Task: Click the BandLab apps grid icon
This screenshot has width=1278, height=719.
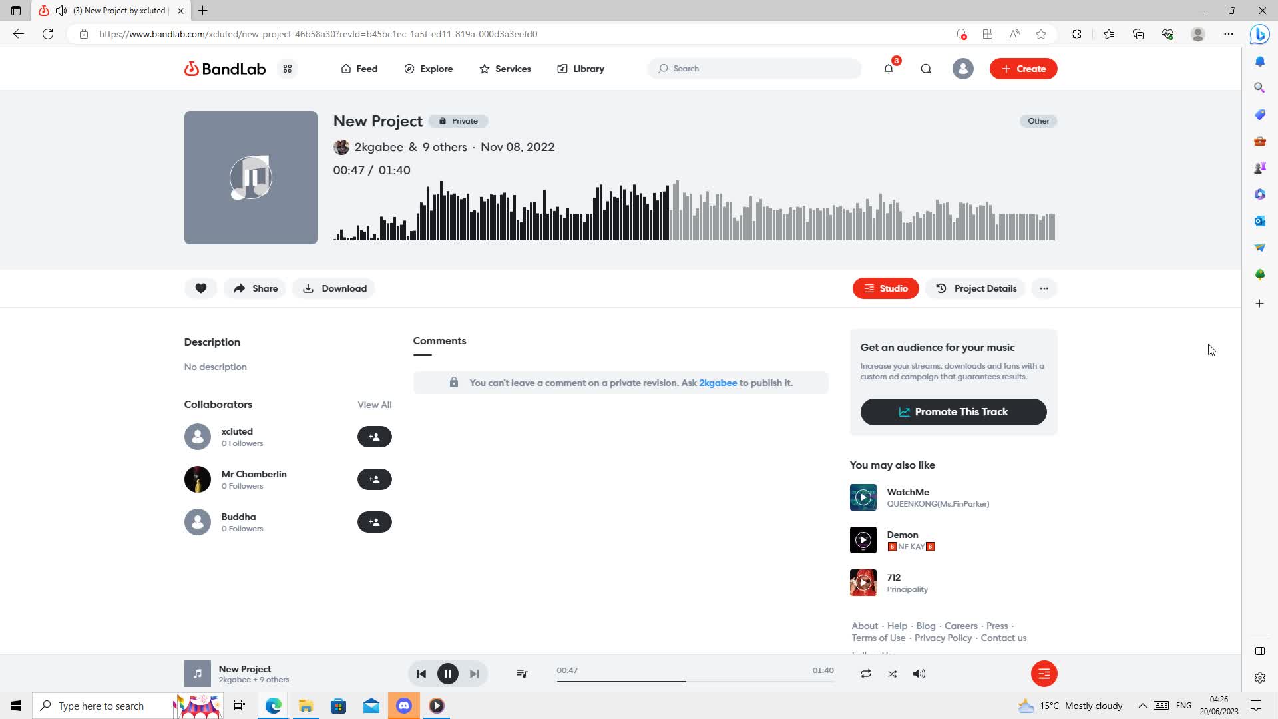Action: tap(288, 69)
